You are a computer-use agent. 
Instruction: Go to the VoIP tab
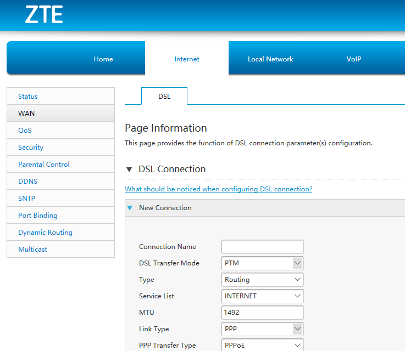(x=354, y=59)
